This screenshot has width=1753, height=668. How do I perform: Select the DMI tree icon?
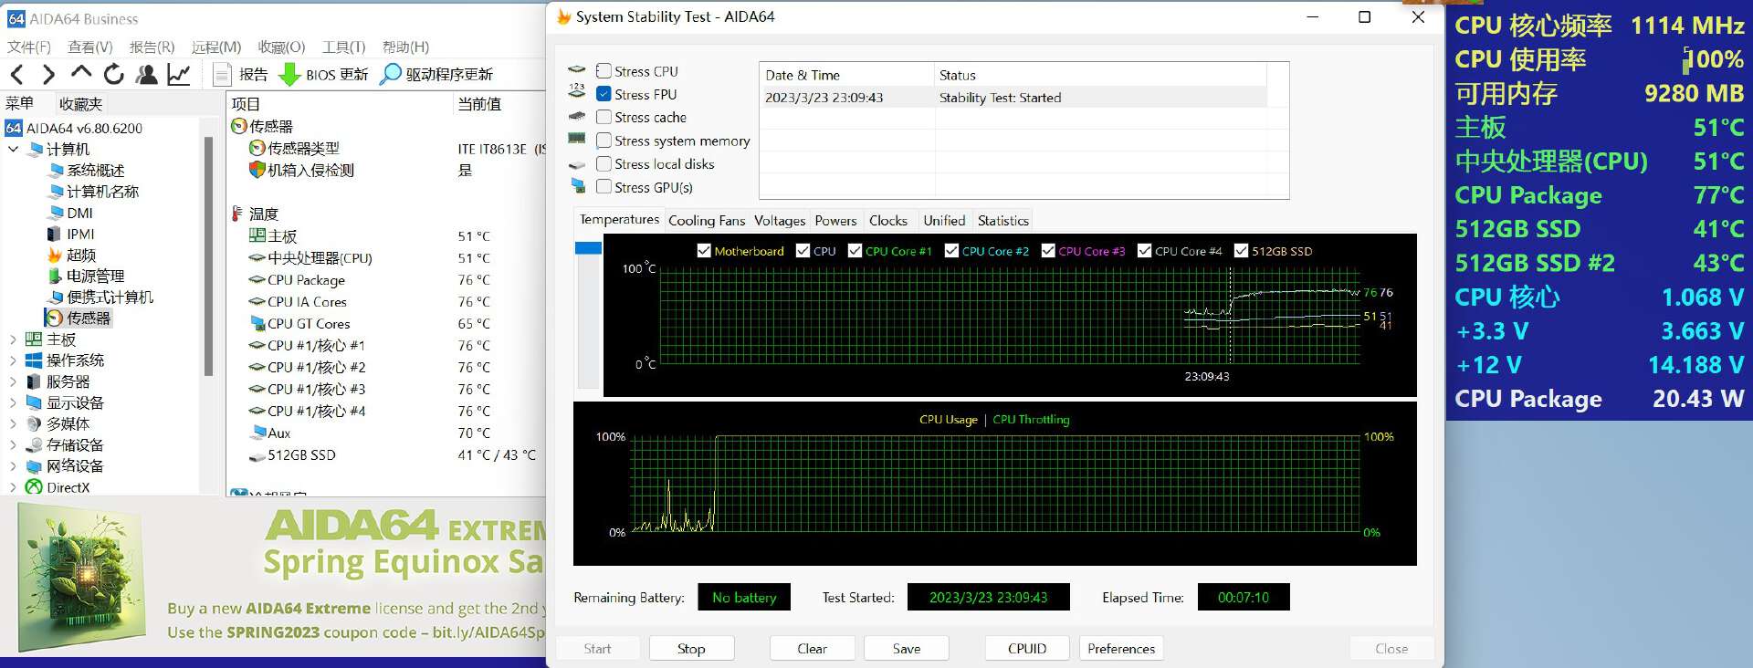[x=57, y=213]
